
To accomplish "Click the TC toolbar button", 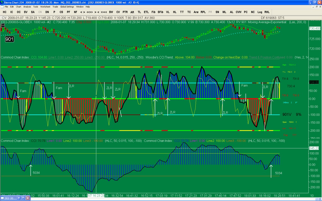I will (x=189, y=12).
